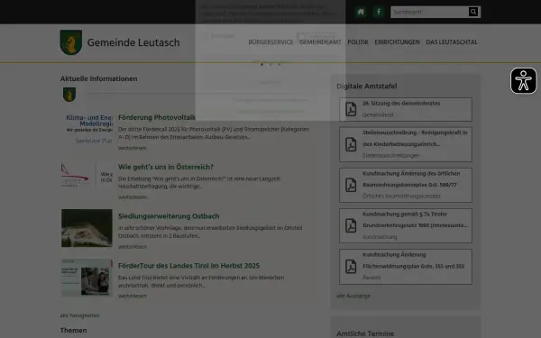Click the Themen heading

(74, 330)
